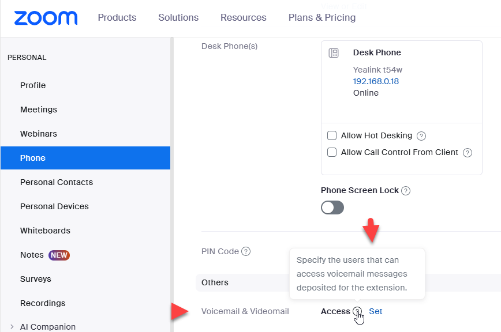Click the PIN Code help icon
This screenshot has height=332, width=501.
pyautogui.click(x=246, y=251)
